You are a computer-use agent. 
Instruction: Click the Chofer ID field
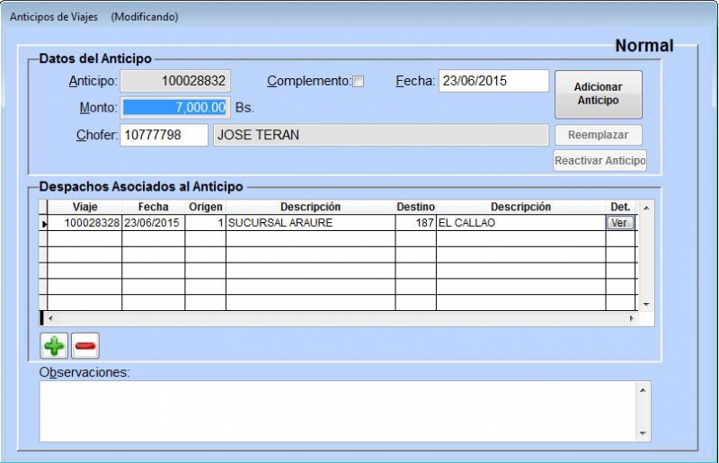164,135
